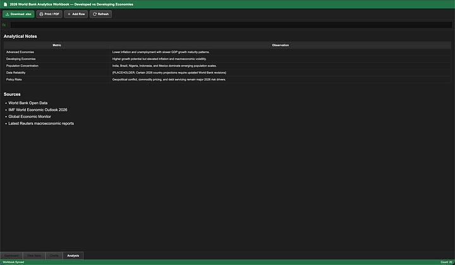
Task: Click the 'Higher growth potential' observation
Action: click(x=281, y=59)
